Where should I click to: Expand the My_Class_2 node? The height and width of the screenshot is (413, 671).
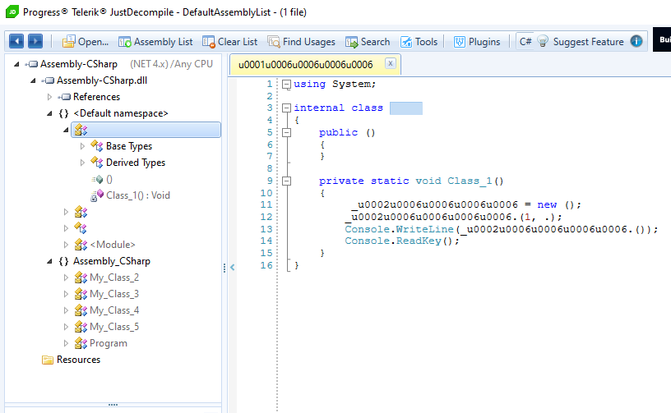click(x=66, y=278)
